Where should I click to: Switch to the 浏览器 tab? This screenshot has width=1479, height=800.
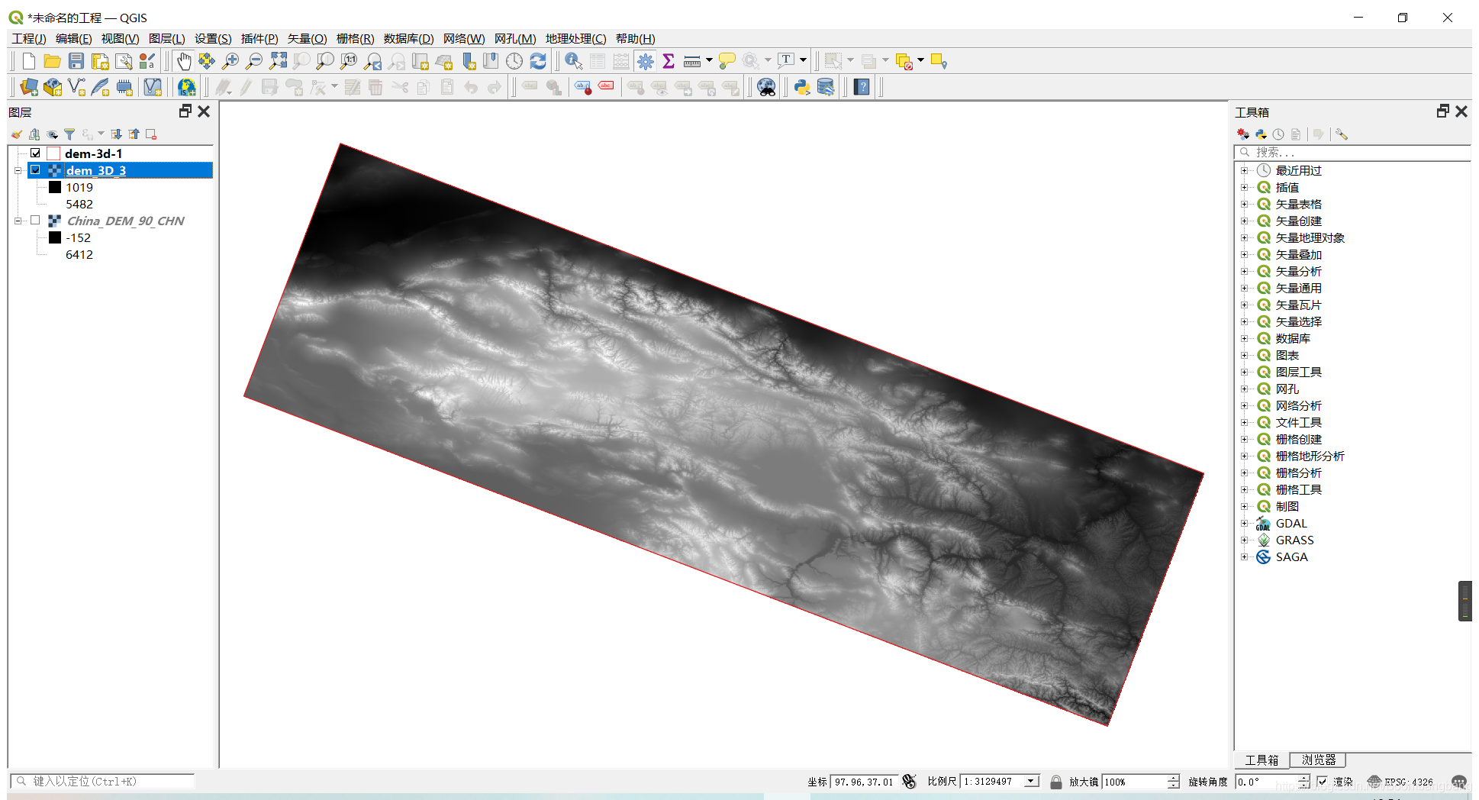pyautogui.click(x=1318, y=760)
